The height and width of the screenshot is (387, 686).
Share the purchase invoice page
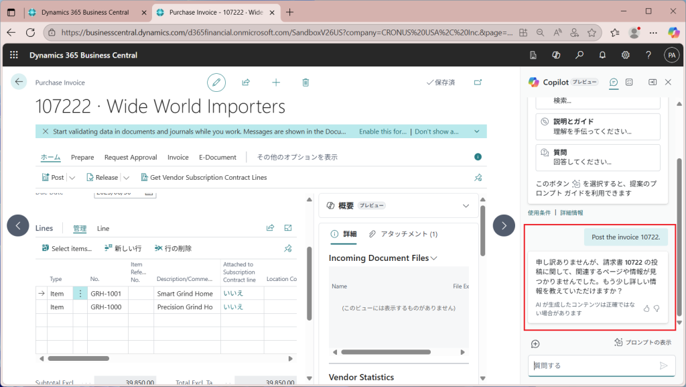pos(246,82)
